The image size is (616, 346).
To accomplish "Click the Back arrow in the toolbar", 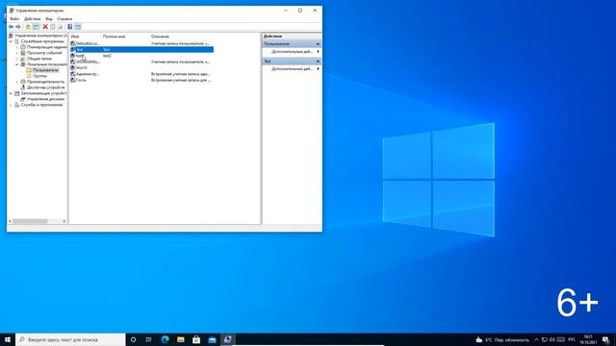I will coord(11,27).
